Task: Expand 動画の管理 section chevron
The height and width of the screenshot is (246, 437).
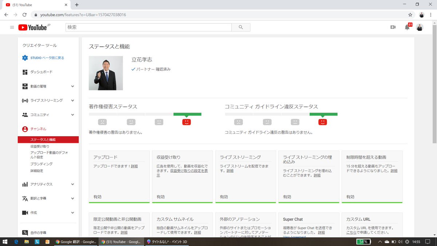Action: coord(72,86)
